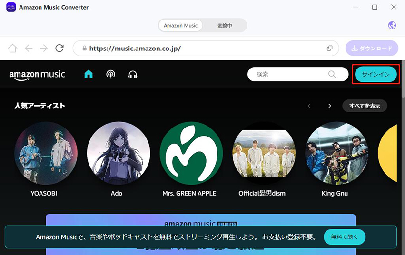Click the King Gnu artist name
The height and width of the screenshot is (255, 405).
tap(335, 193)
